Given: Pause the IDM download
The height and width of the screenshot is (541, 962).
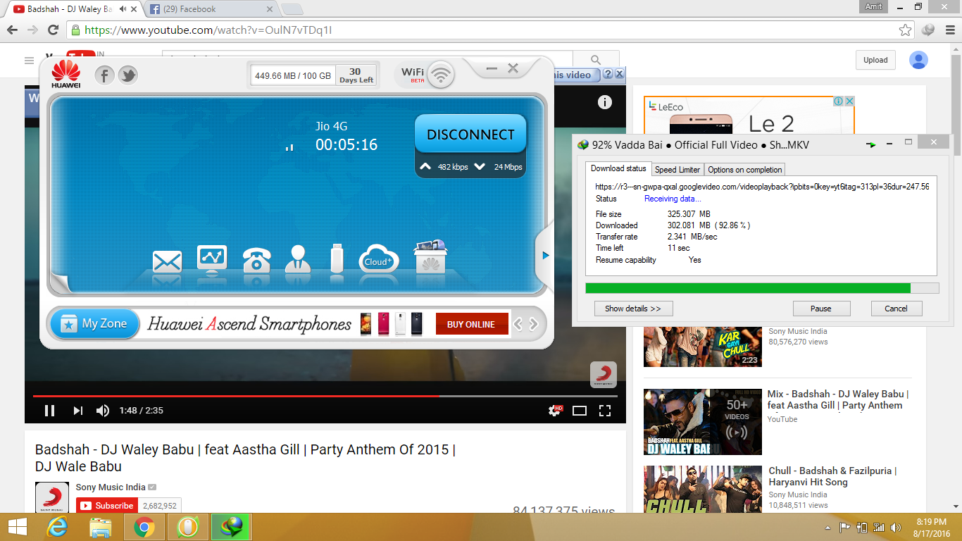Looking at the screenshot, I should (821, 309).
